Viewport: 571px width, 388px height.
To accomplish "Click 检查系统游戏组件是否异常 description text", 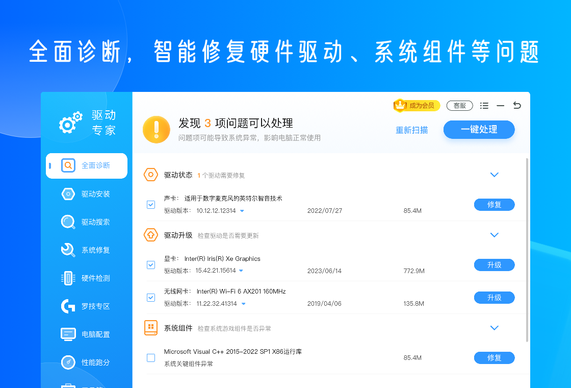I will pyautogui.click(x=234, y=329).
